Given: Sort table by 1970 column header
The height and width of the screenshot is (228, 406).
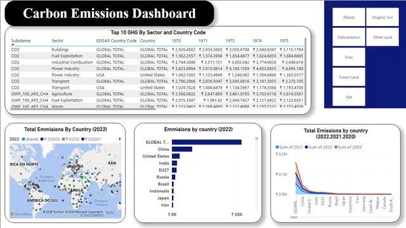Looking at the screenshot, I should point(176,41).
